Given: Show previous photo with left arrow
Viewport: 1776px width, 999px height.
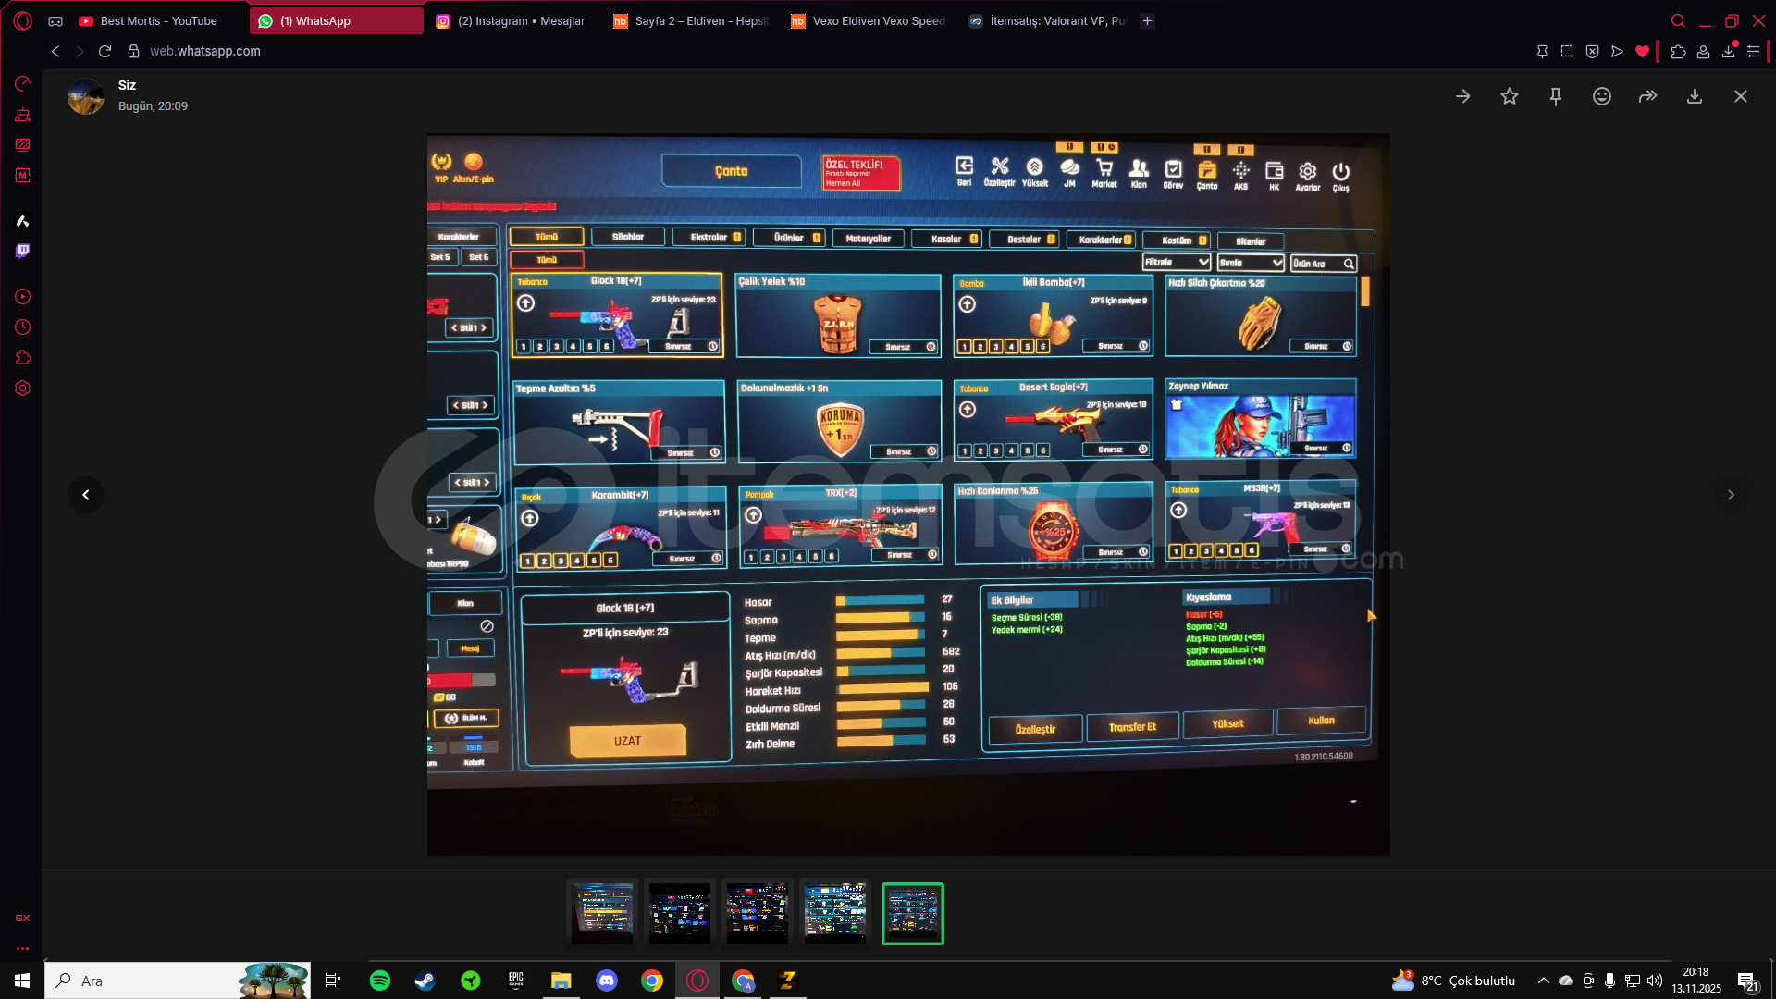Looking at the screenshot, I should click(x=86, y=495).
